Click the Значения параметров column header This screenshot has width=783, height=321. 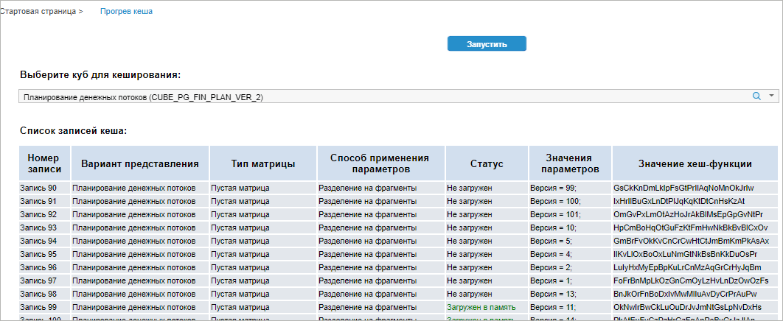coord(570,163)
